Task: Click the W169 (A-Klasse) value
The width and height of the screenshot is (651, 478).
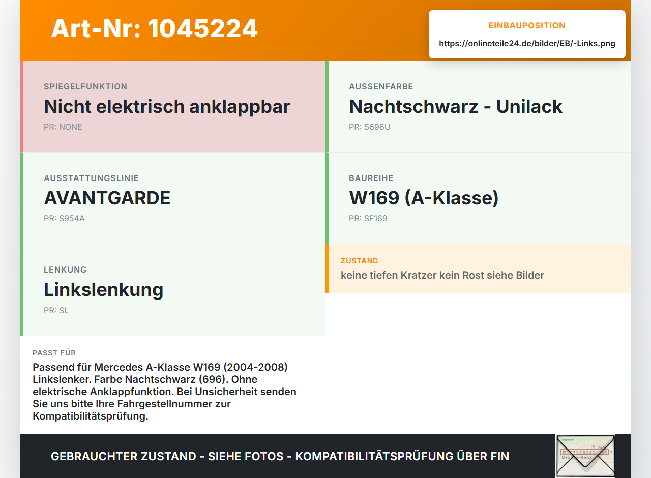Action: pos(424,198)
